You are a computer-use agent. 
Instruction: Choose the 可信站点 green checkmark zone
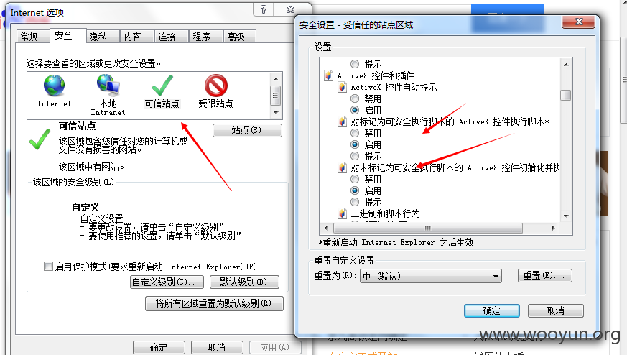[x=162, y=86]
